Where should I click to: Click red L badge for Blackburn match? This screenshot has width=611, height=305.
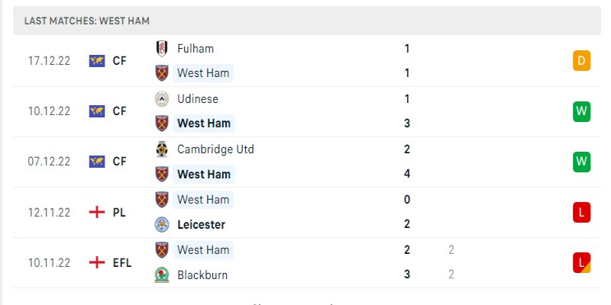click(581, 262)
